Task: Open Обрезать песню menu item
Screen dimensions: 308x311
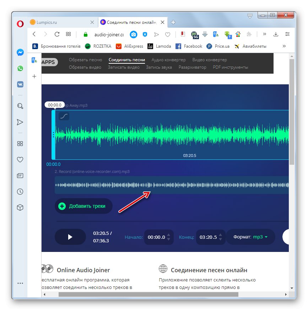Action: coord(85,60)
